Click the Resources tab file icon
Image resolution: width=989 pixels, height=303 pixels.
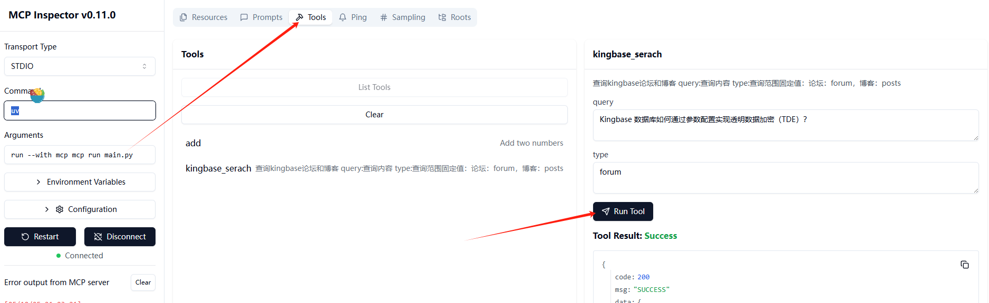pyautogui.click(x=183, y=17)
